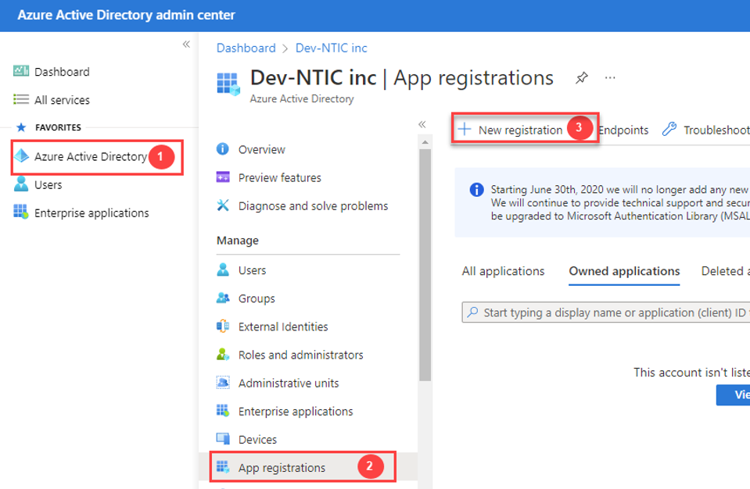Select Overview in the resource menu
The width and height of the screenshot is (750, 489).
click(x=262, y=149)
